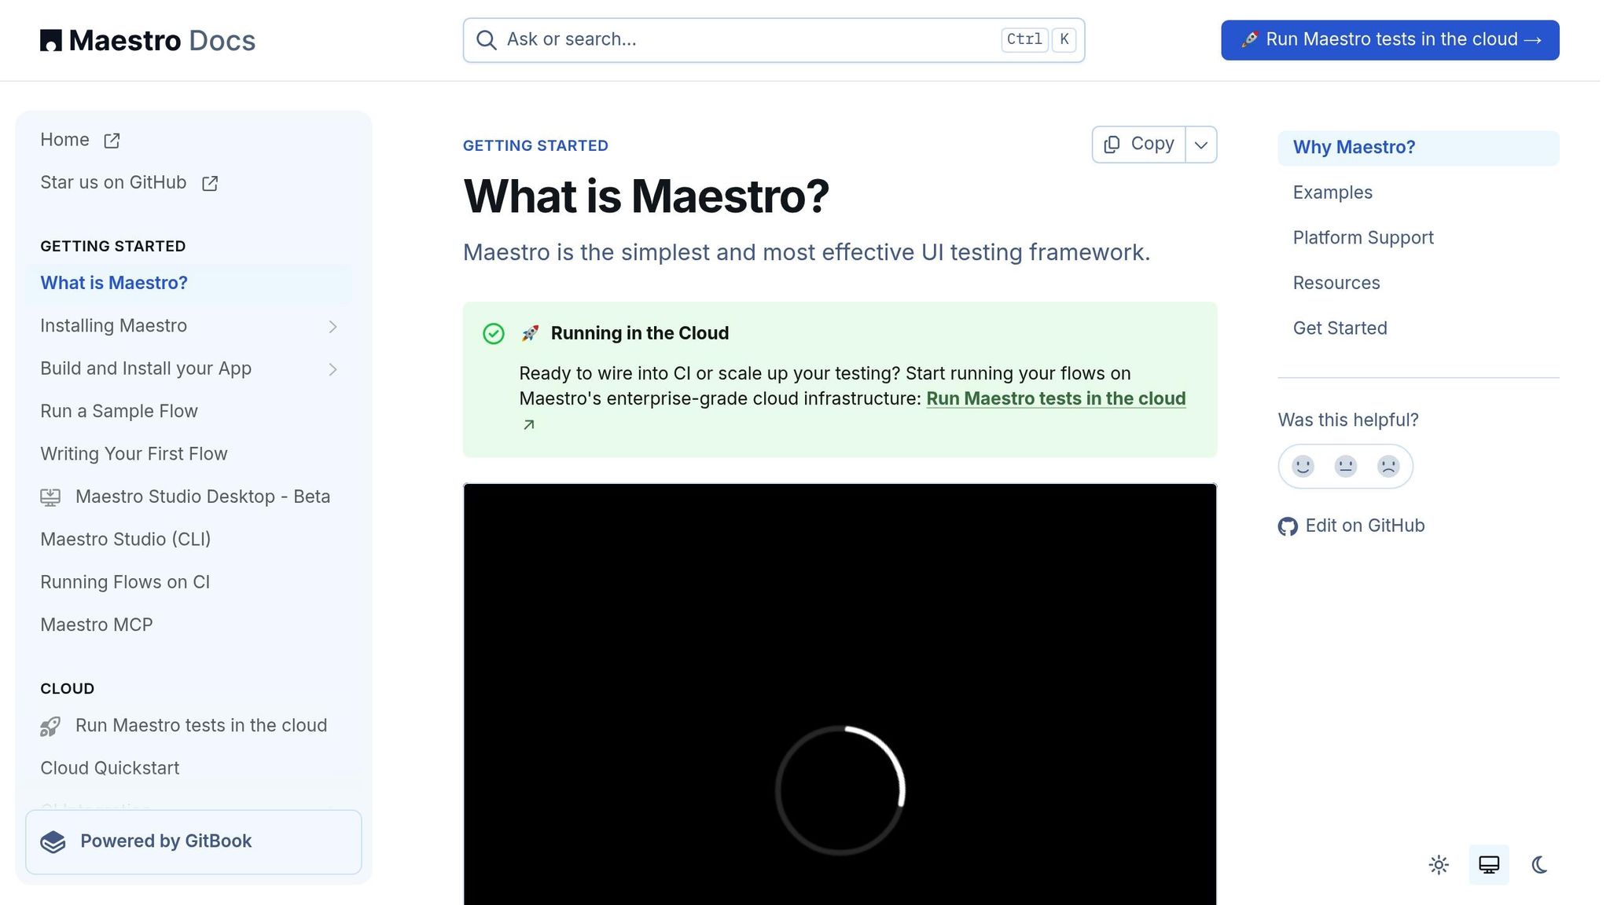Image resolution: width=1610 pixels, height=905 pixels.
Task: Click the GitHub icon near Edit on GitHub
Action: [1286, 526]
